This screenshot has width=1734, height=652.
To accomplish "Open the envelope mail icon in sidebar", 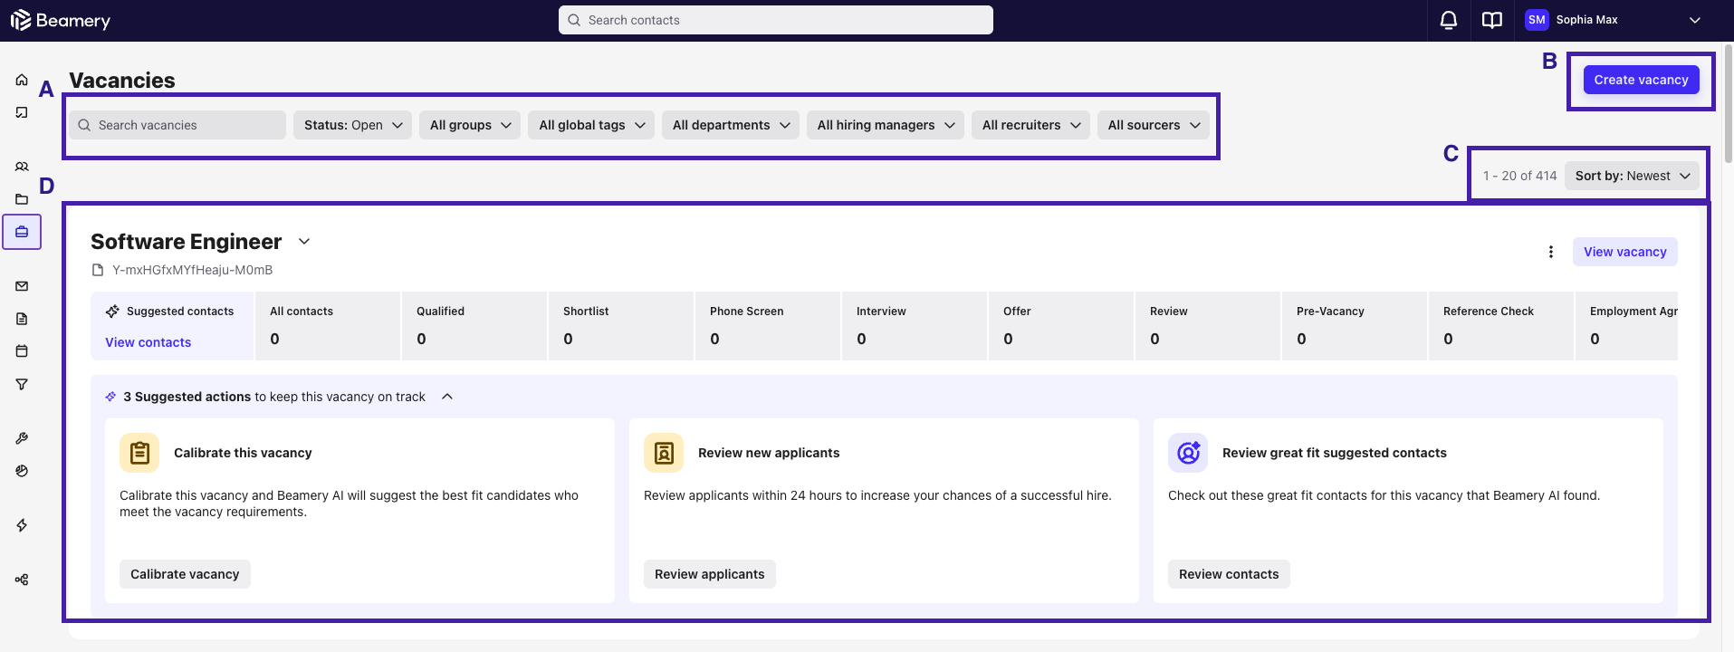I will [22, 286].
